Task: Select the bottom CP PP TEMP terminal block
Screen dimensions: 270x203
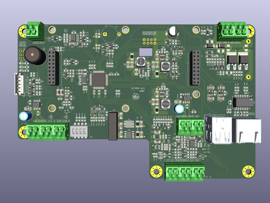Action: (184, 171)
